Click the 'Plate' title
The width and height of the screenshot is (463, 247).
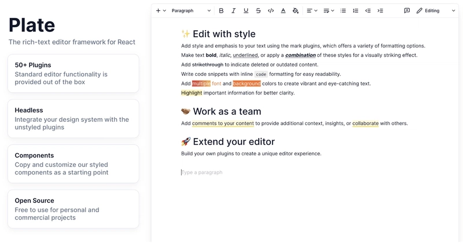32,25
